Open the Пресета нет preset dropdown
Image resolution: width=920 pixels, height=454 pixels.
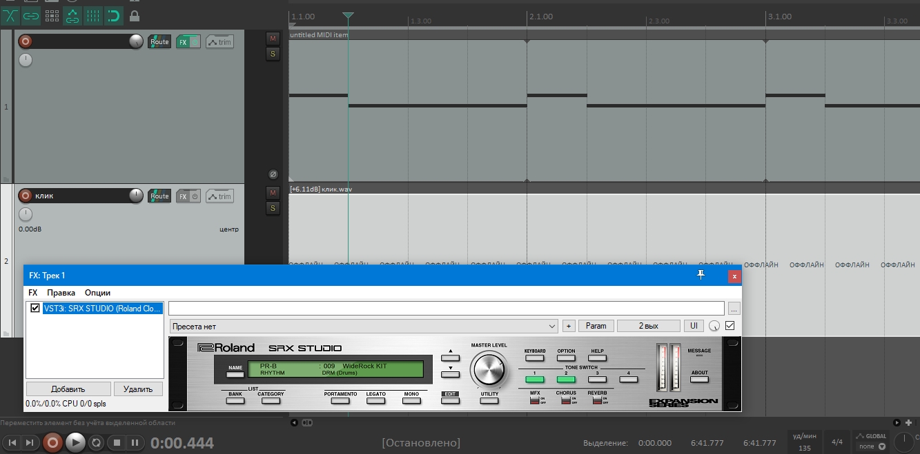pos(364,326)
